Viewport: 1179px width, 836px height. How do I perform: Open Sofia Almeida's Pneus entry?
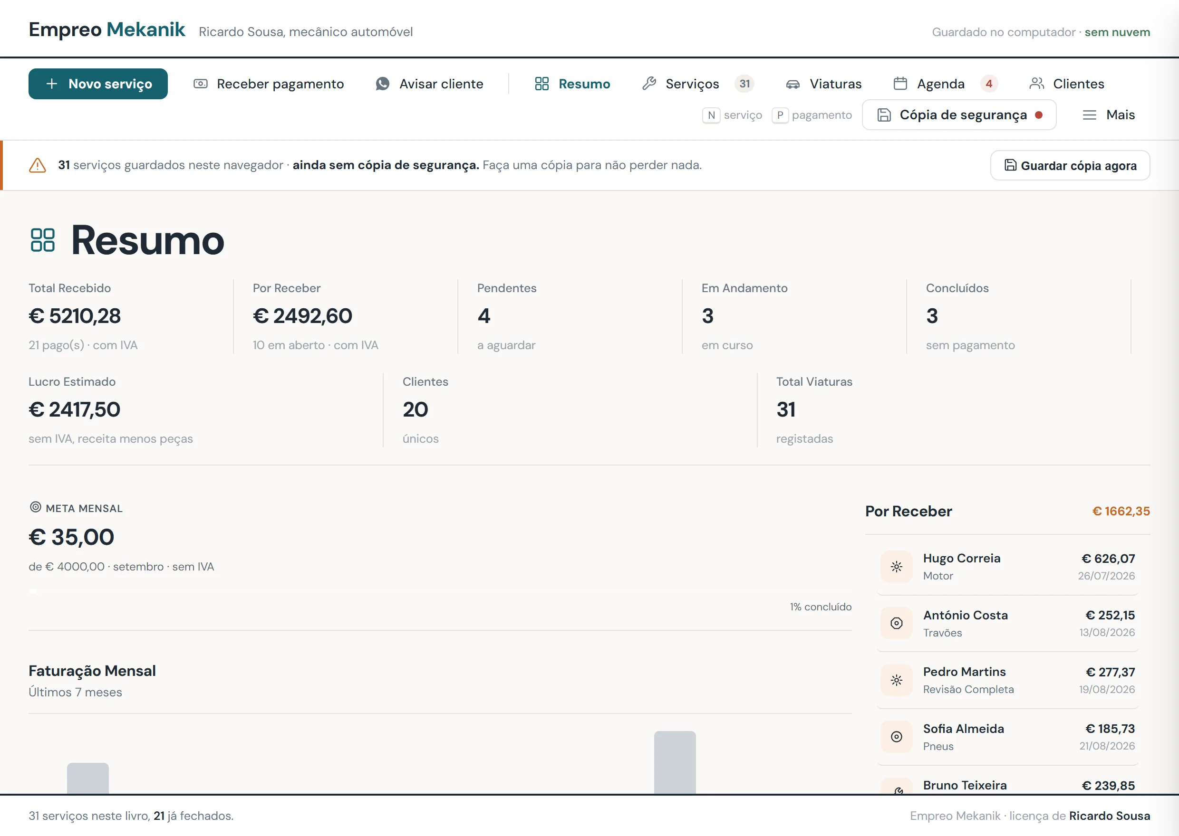(x=1007, y=737)
